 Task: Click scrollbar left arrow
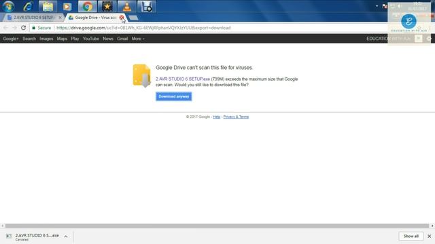click(3, 226)
